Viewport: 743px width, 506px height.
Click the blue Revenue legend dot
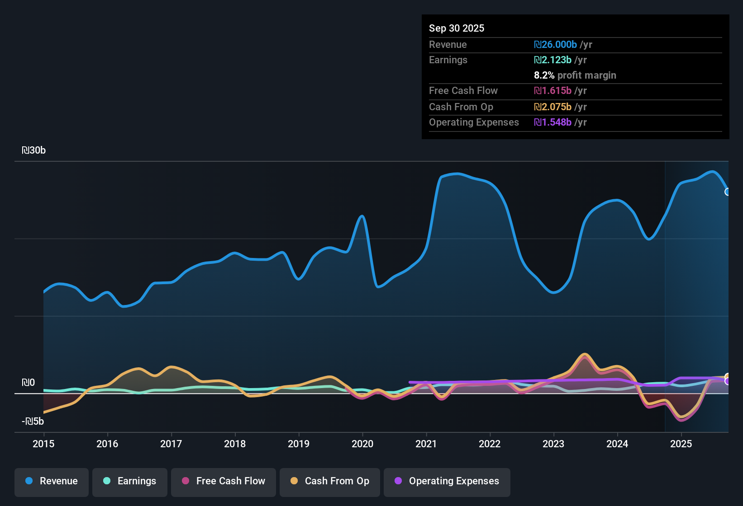coord(29,481)
